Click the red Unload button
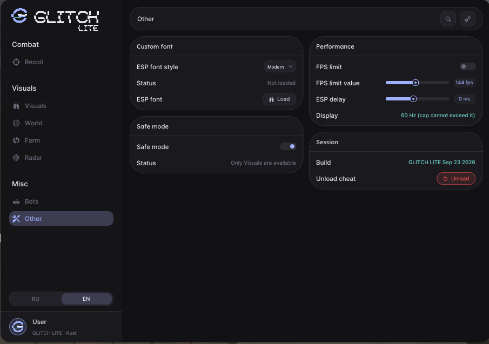The image size is (489, 344). tap(456, 179)
